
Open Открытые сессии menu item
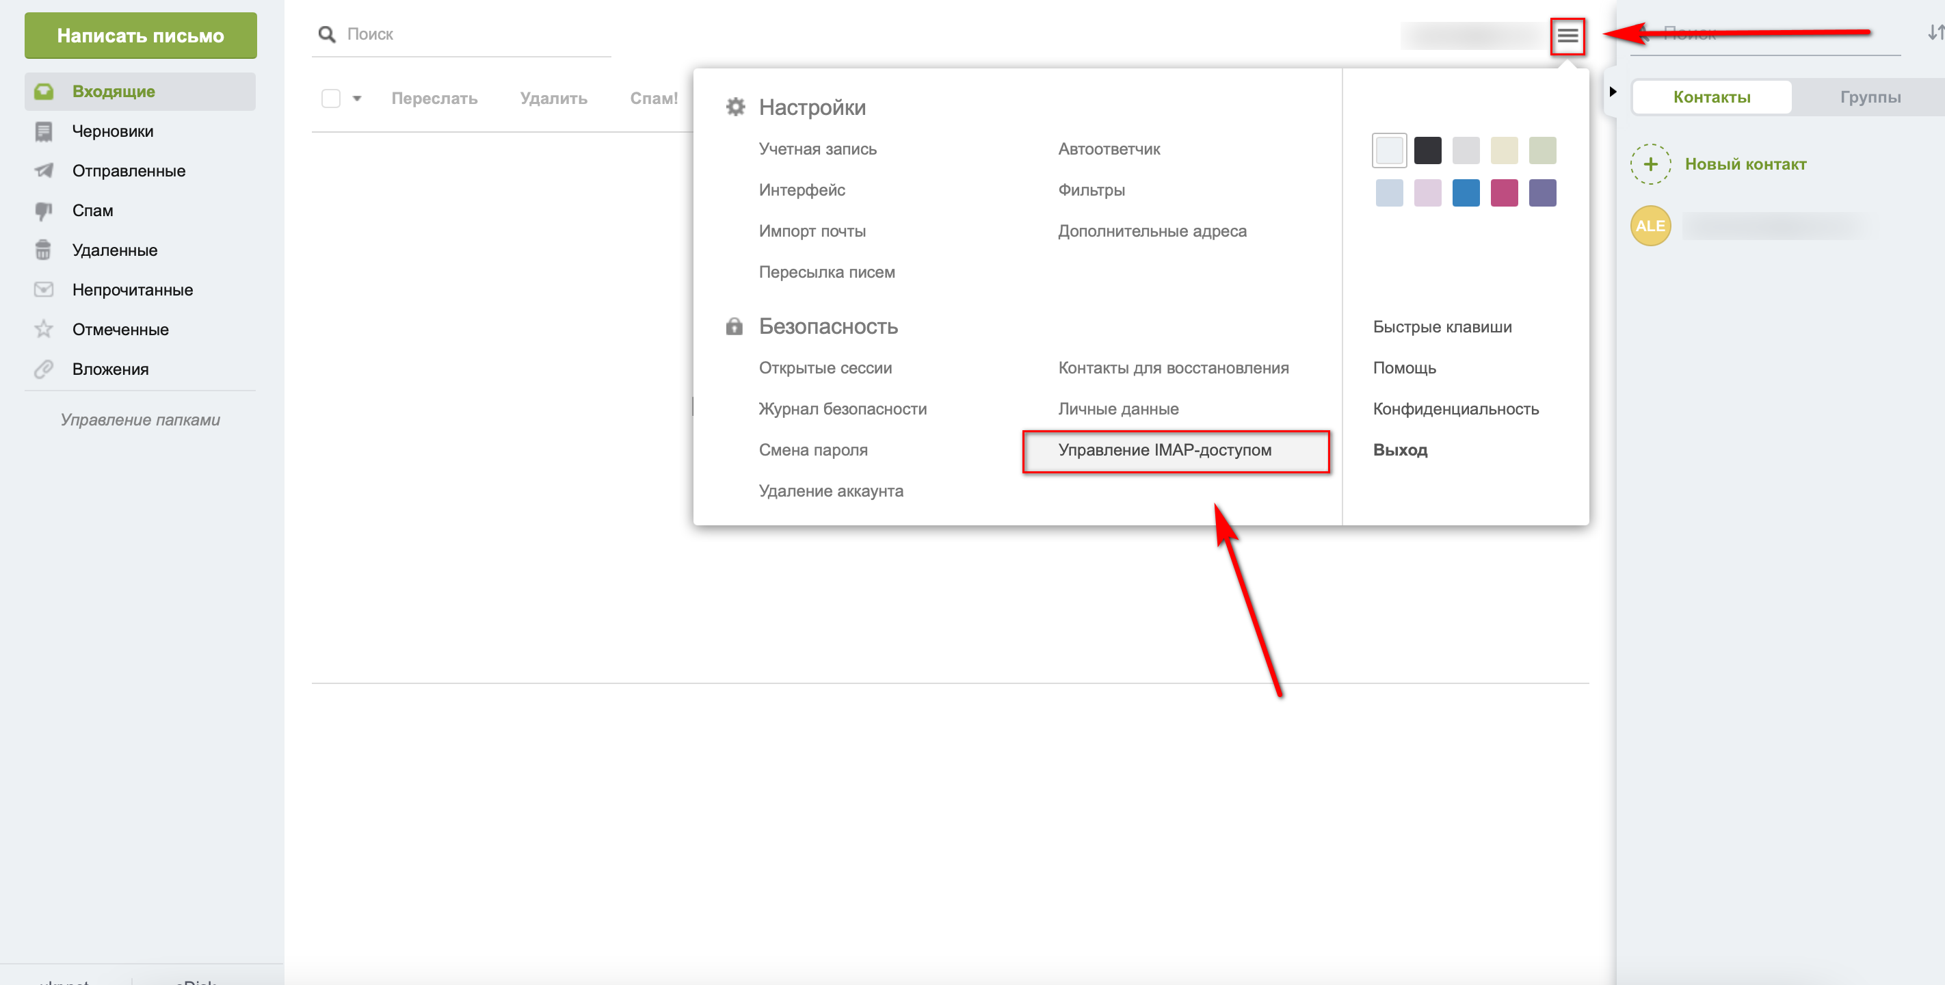825,368
